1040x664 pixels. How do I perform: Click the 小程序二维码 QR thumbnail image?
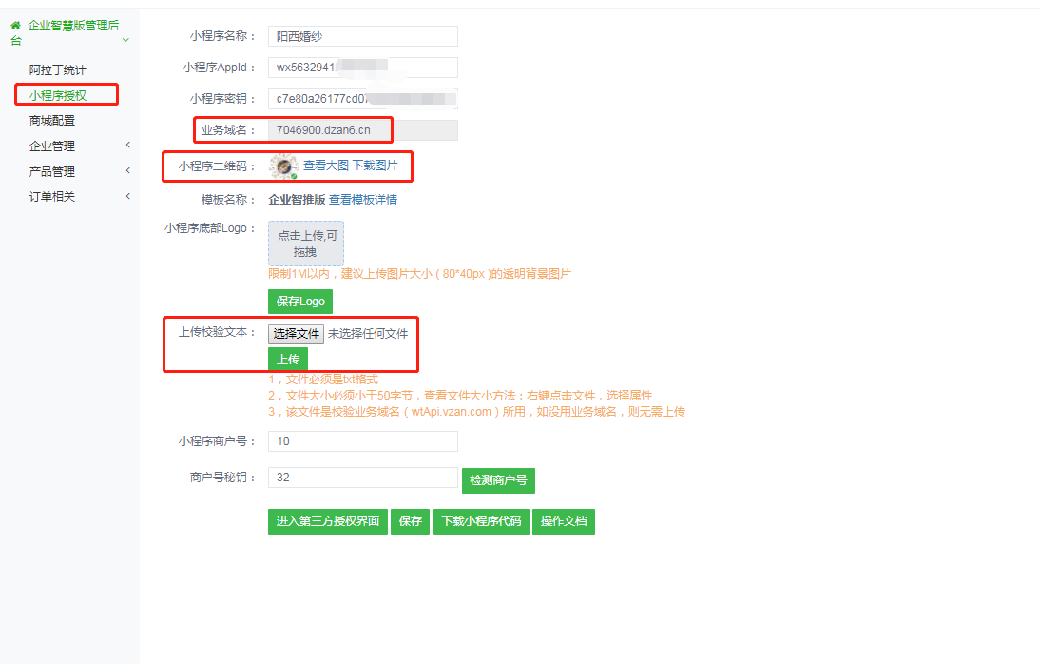tap(283, 166)
